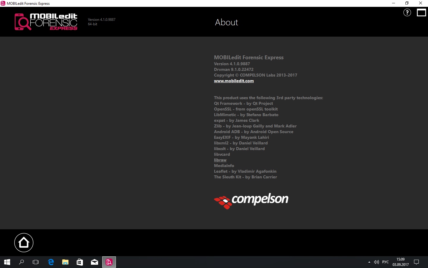
Task: Toggle the fullscreen window icon in header
Action: [x=421, y=13]
